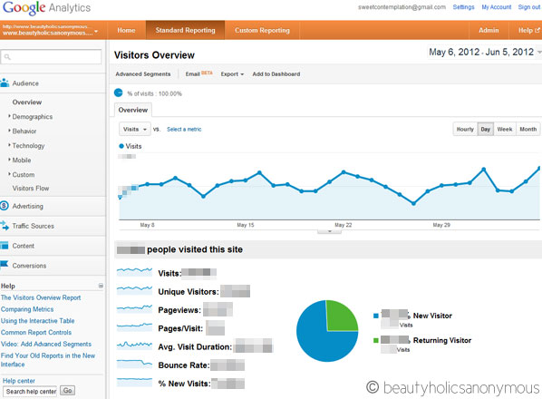Image resolution: width=542 pixels, height=399 pixels.
Task: Click the Traffic Sources arrows icon
Action: click(x=5, y=226)
